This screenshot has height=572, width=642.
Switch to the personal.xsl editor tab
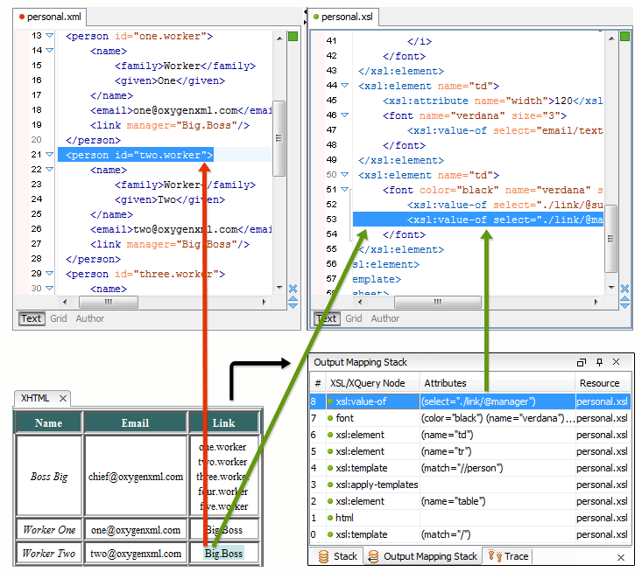pyautogui.click(x=346, y=17)
